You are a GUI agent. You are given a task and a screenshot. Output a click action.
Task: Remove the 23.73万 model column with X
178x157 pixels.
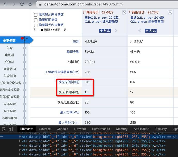170,12
